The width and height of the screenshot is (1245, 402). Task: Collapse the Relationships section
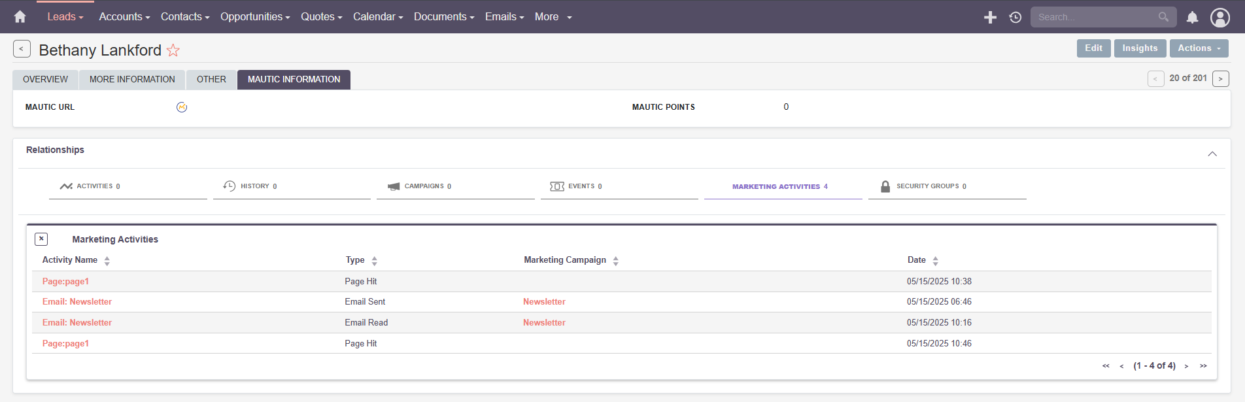(x=1212, y=154)
